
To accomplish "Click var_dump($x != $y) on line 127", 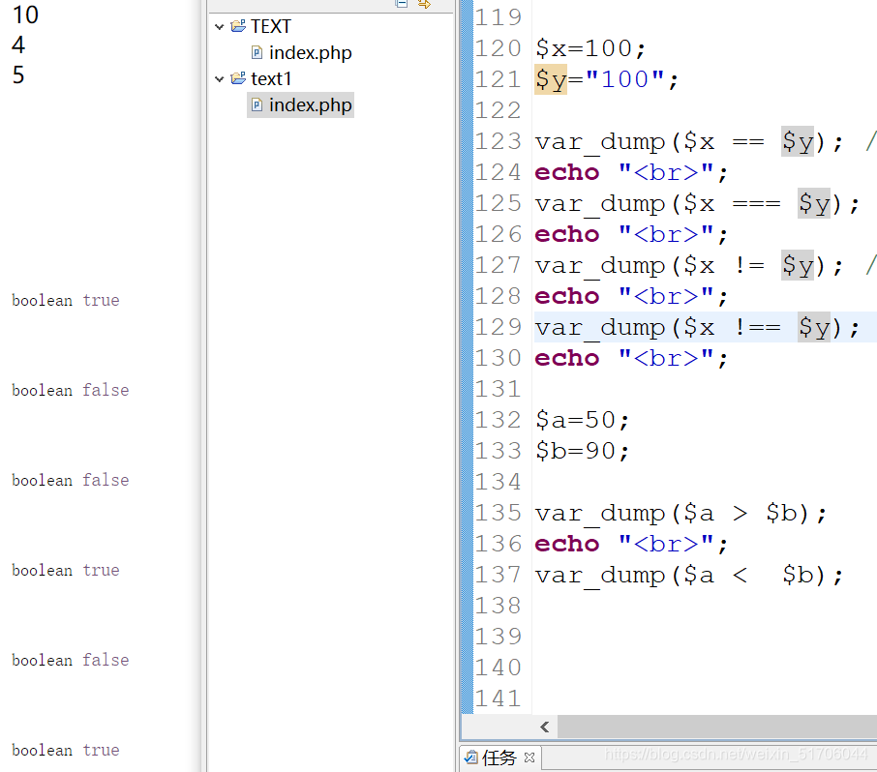I will (689, 265).
